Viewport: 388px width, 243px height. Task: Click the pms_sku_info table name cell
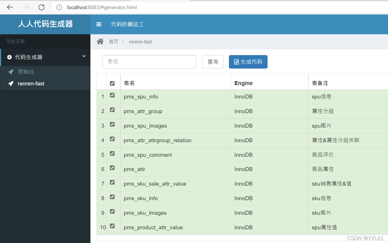click(x=176, y=198)
